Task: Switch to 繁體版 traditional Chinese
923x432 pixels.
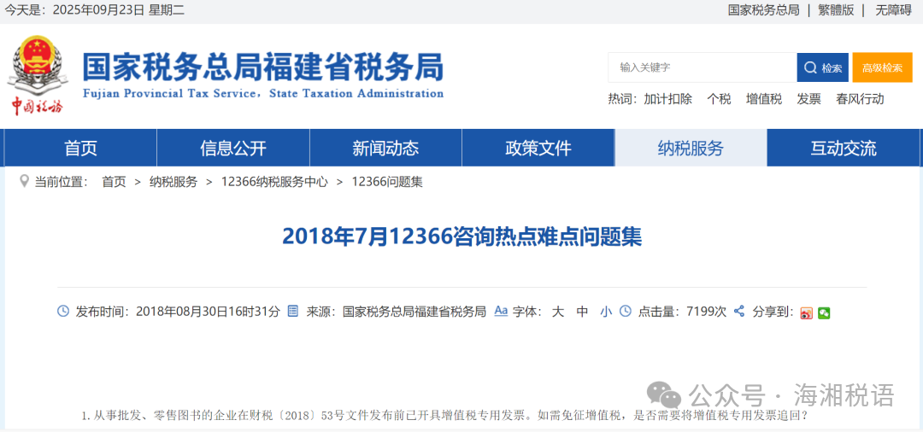Action: [835, 10]
